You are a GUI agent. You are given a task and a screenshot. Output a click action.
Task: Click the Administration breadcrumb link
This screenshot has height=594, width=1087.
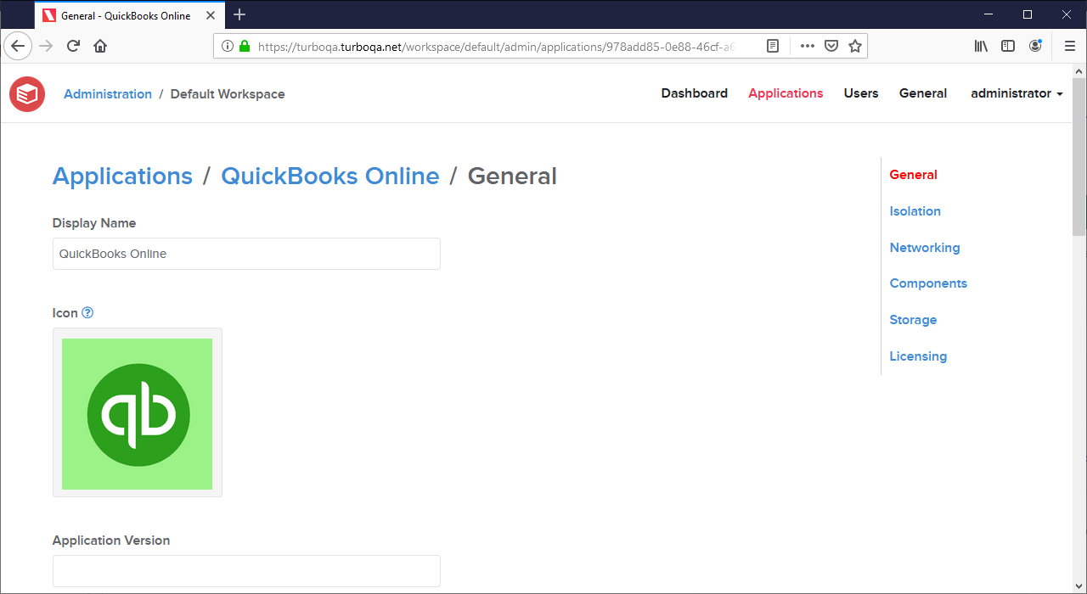(x=108, y=94)
